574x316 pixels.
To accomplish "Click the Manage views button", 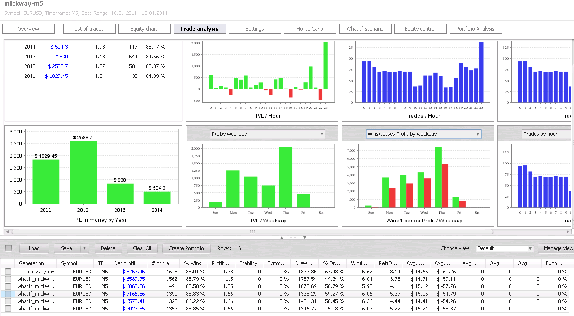I will point(556,248).
